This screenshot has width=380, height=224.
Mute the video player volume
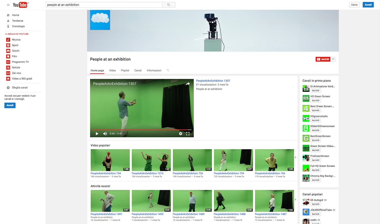(x=105, y=134)
